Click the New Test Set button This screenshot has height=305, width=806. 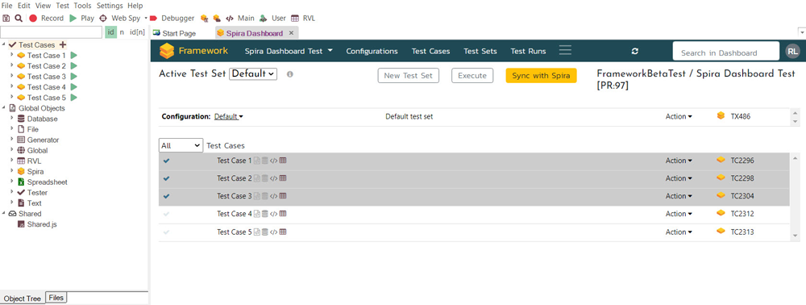pyautogui.click(x=408, y=76)
